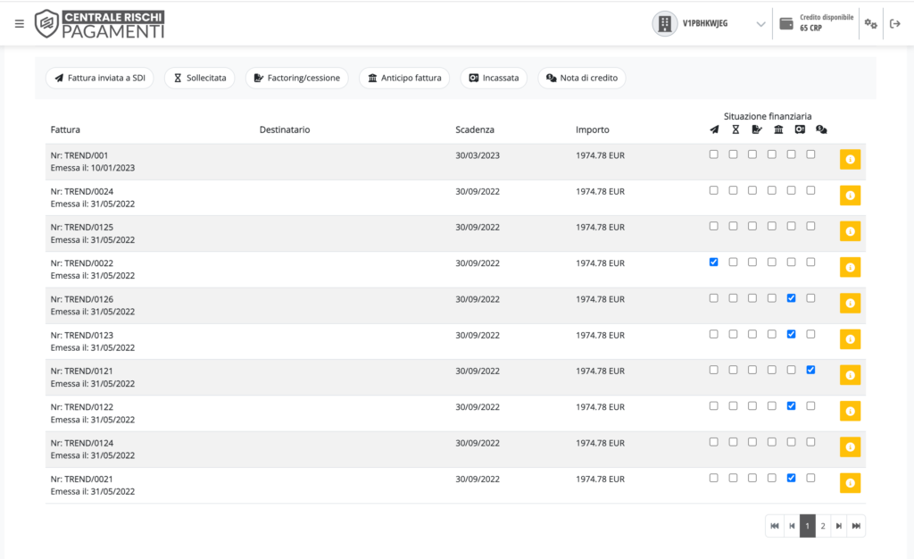Click the Importo column header

[x=593, y=130]
